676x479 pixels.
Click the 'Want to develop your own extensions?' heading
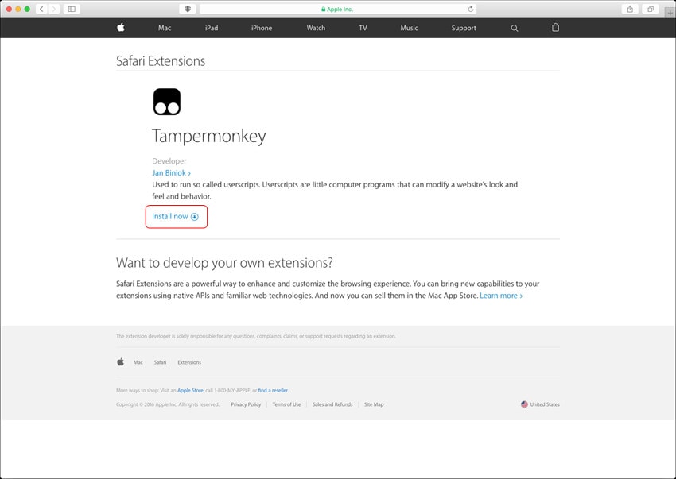[224, 263]
